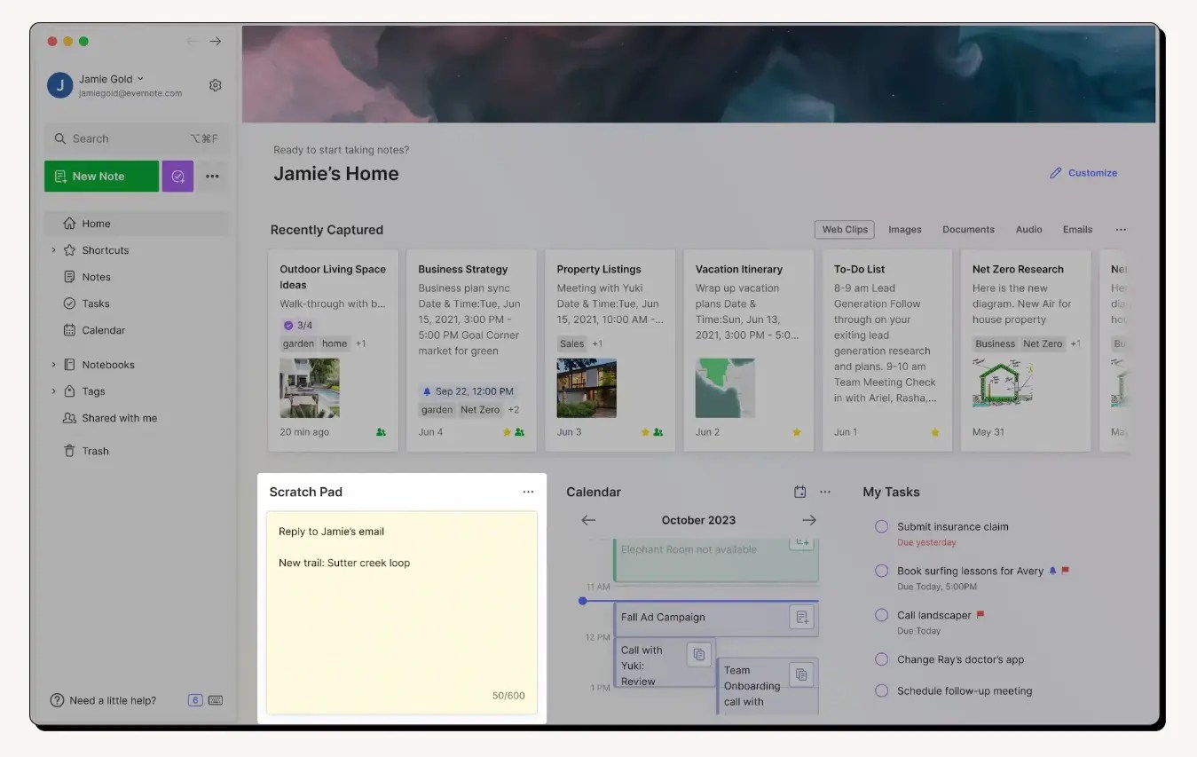This screenshot has width=1197, height=757.
Task: Expand the Notebooks section
Action: point(53,364)
